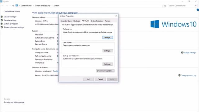Click the blue help question icon
Image resolution: width=199 pixels, height=112 pixels.
198,10
